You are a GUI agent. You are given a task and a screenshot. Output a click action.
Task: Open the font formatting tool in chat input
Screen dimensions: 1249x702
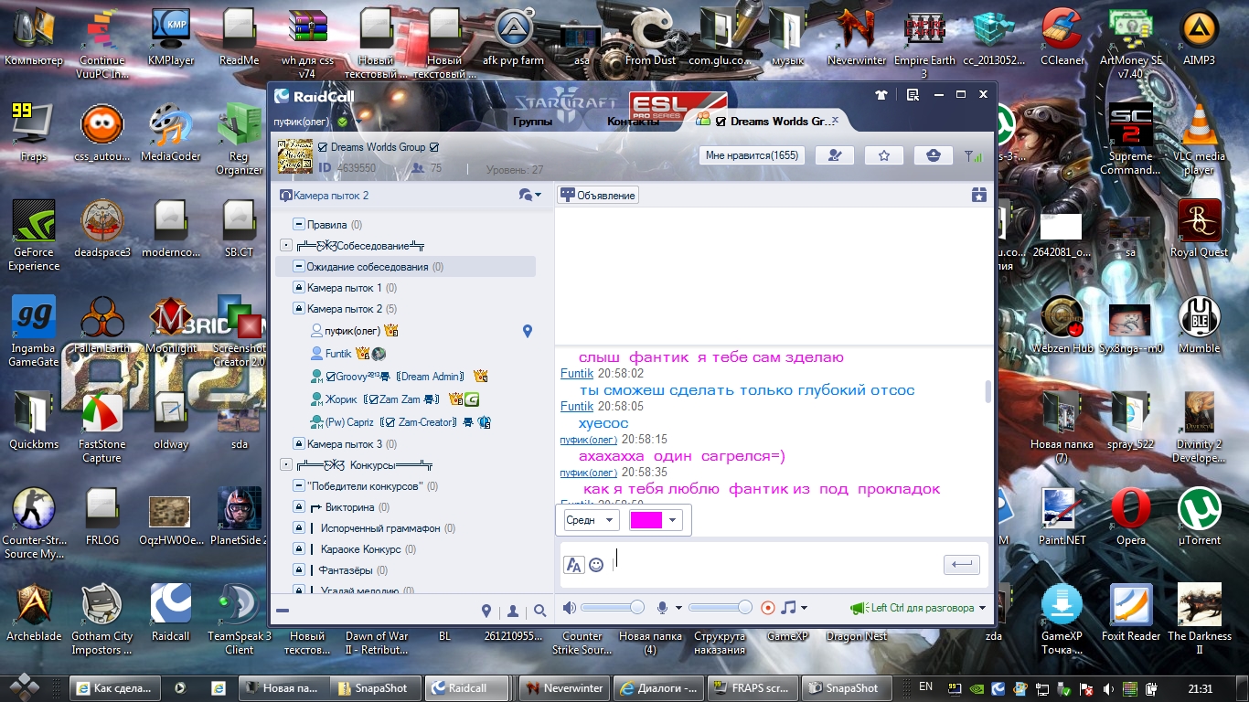click(573, 565)
